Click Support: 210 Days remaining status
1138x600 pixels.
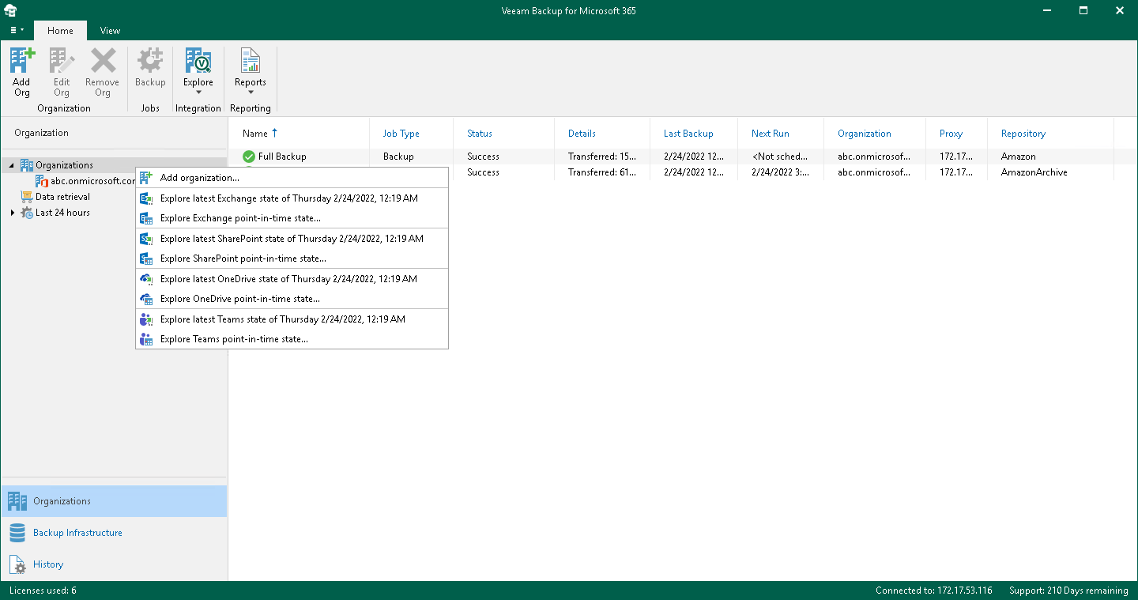tap(1068, 591)
